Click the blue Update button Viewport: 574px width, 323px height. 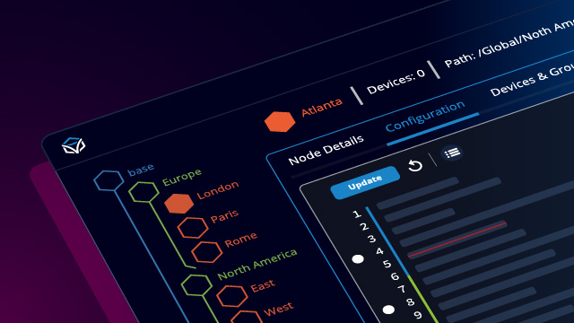pos(365,182)
